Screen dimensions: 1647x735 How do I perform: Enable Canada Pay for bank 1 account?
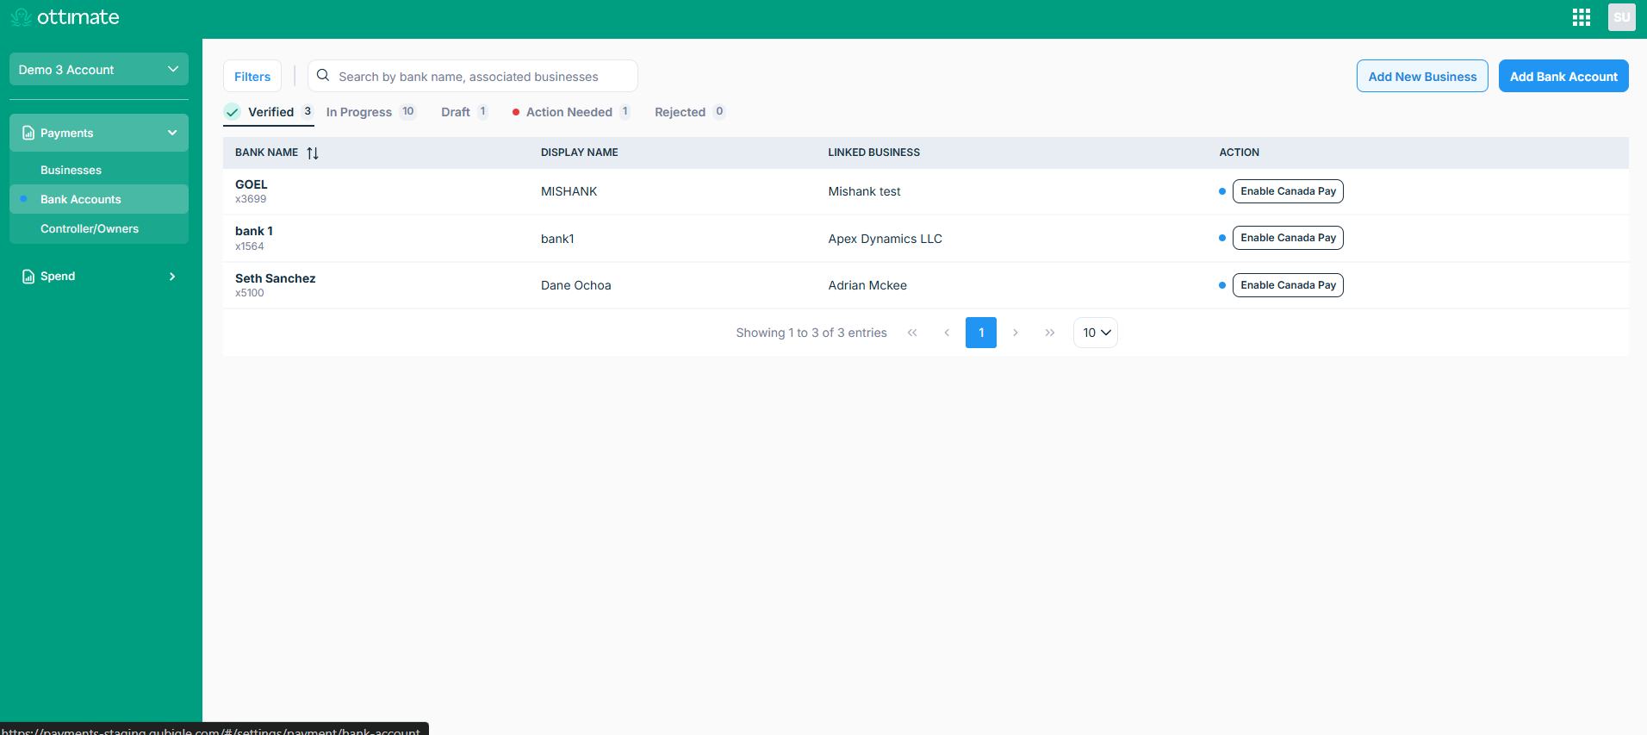point(1288,238)
